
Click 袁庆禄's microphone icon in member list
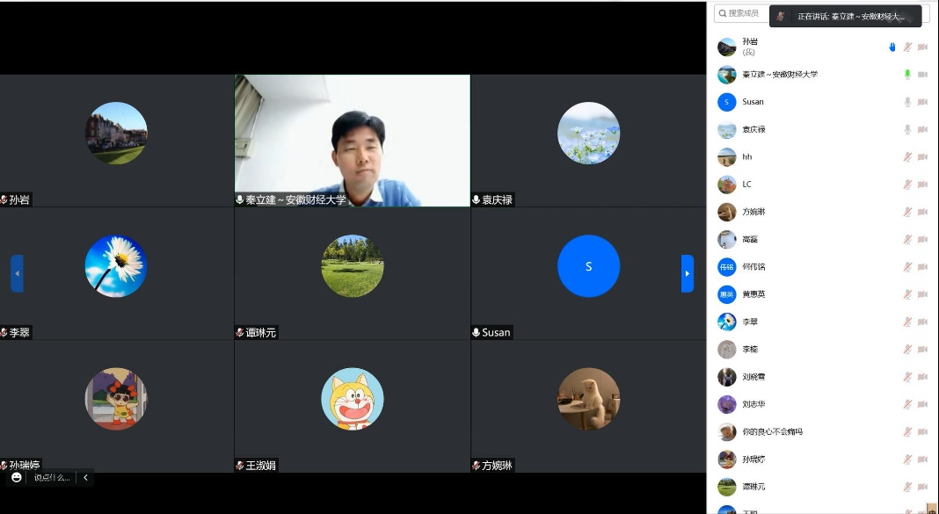coord(907,129)
